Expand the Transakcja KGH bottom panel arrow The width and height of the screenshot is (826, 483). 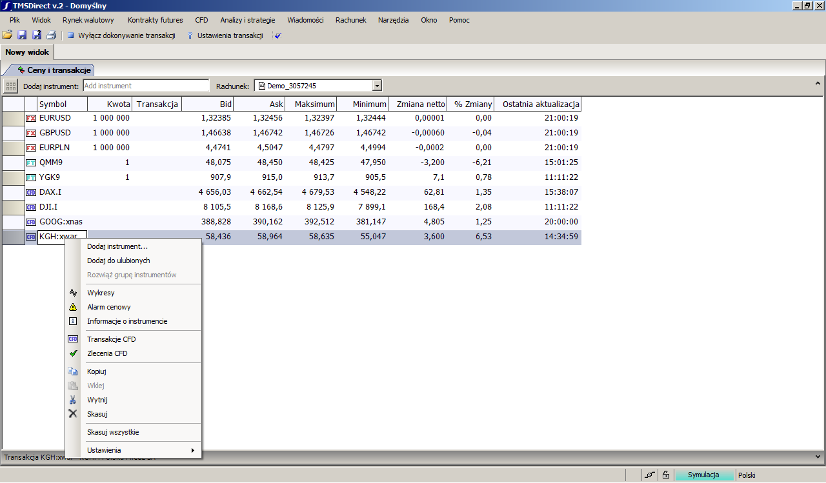click(818, 457)
